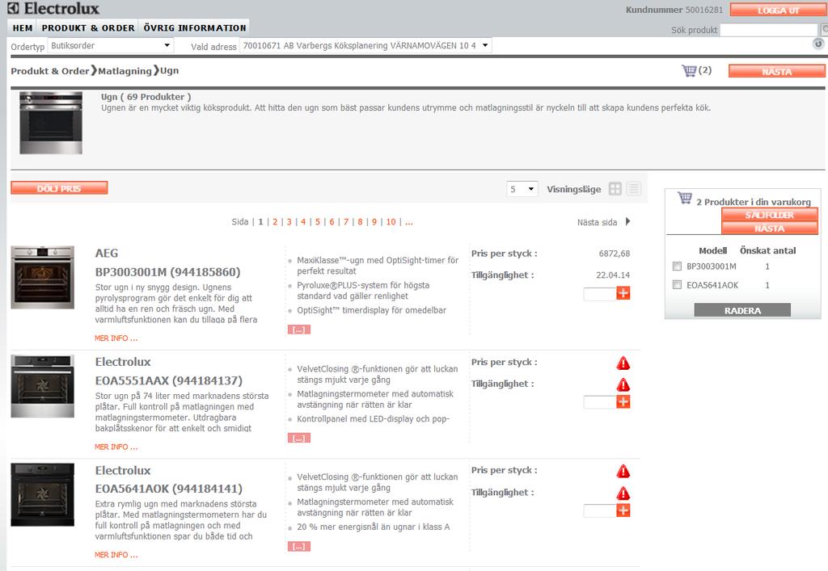Screen dimensions: 828x571
Task: Go to page 7
Action: click(x=346, y=222)
